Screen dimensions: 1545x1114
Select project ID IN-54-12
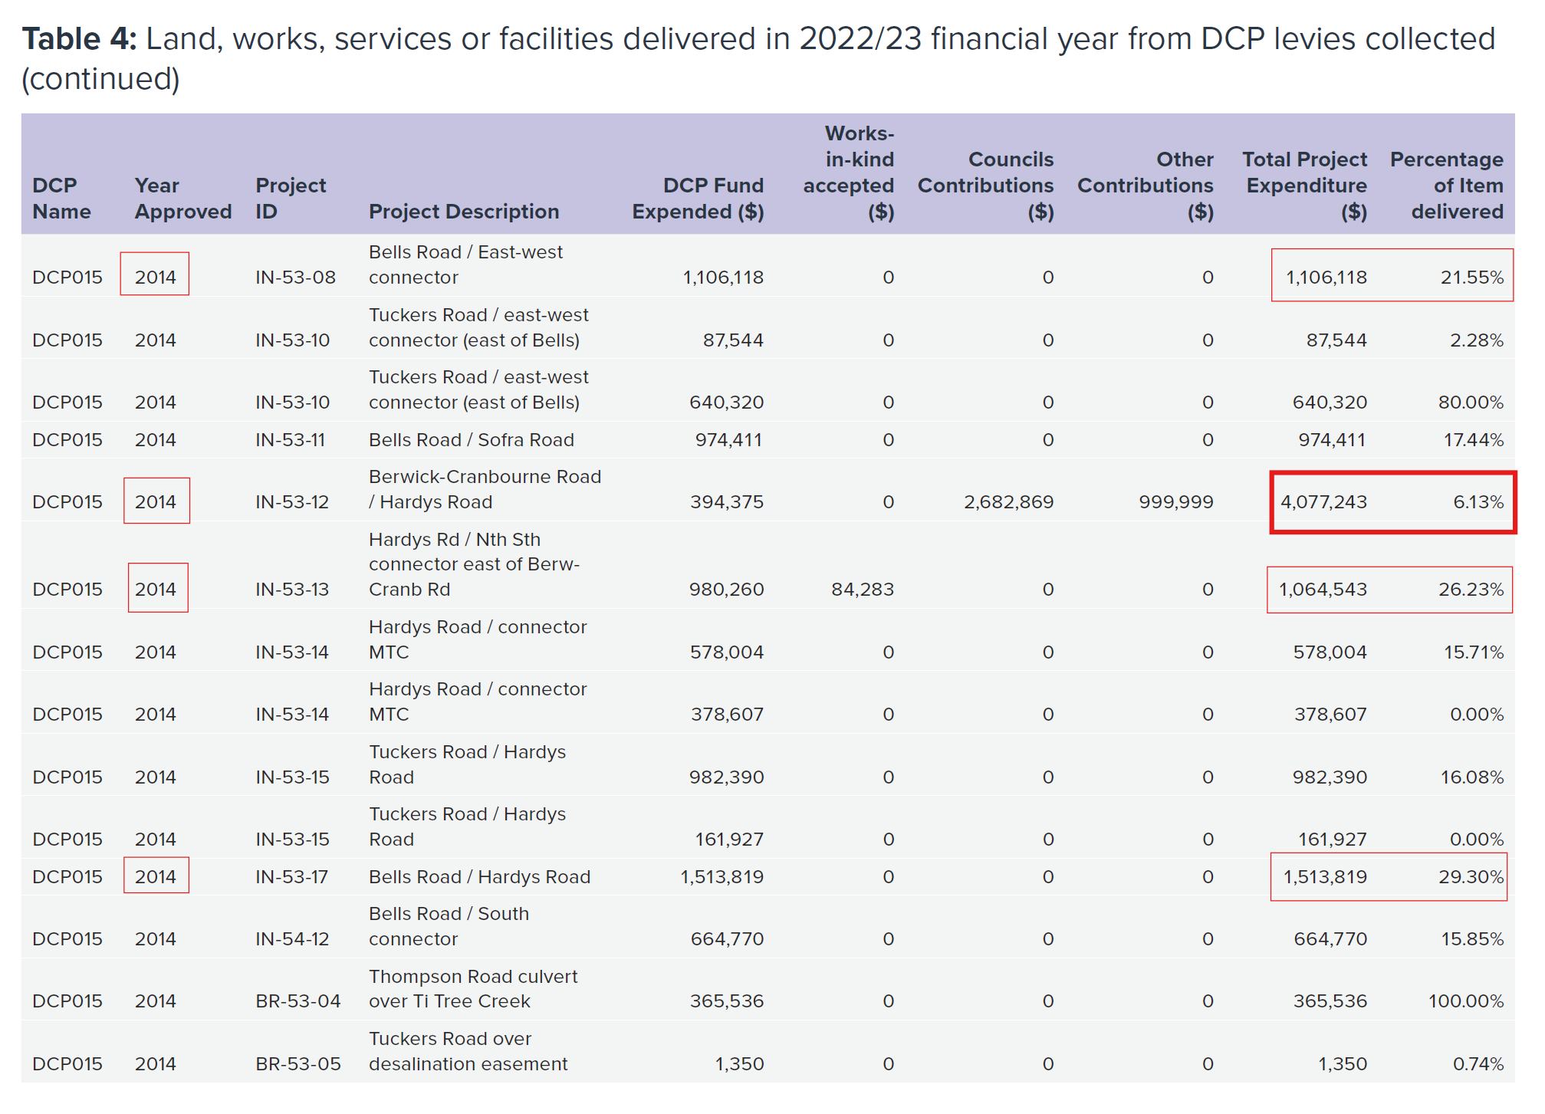(292, 939)
